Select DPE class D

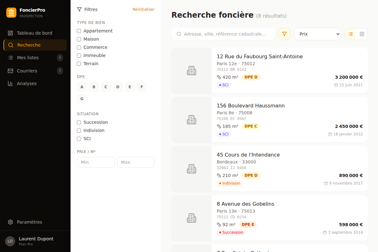pos(118,87)
